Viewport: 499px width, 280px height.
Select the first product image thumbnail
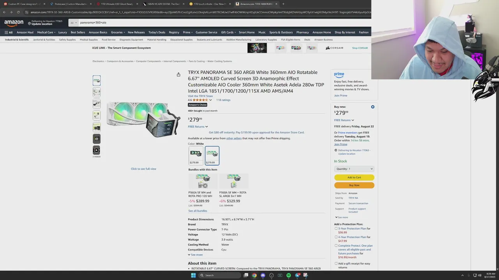point(97,80)
